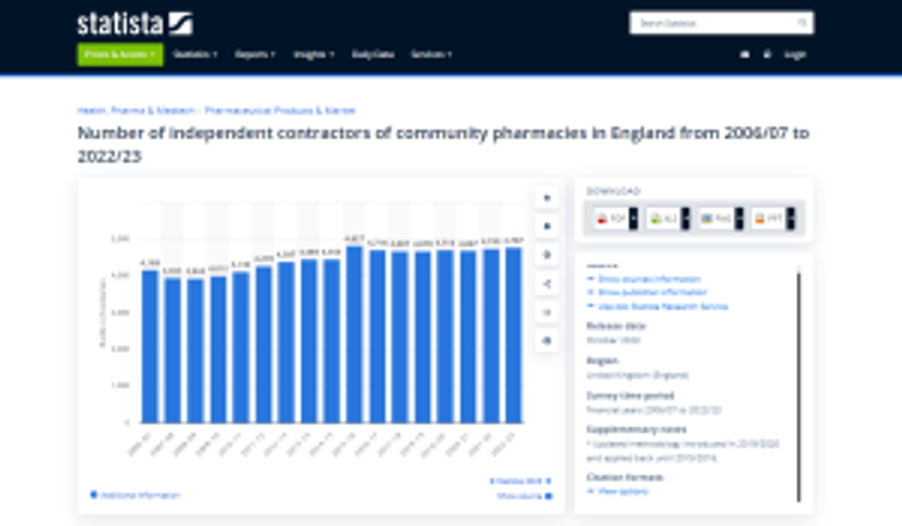Image resolution: width=902 pixels, height=526 pixels.
Task: Click the star favorite icon beside chart
Action: coord(547,198)
